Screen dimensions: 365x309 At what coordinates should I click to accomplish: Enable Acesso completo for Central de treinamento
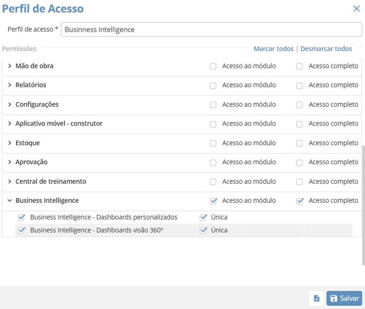click(x=299, y=182)
